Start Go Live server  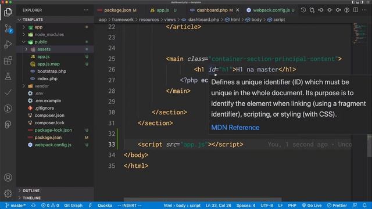(x=312, y=206)
